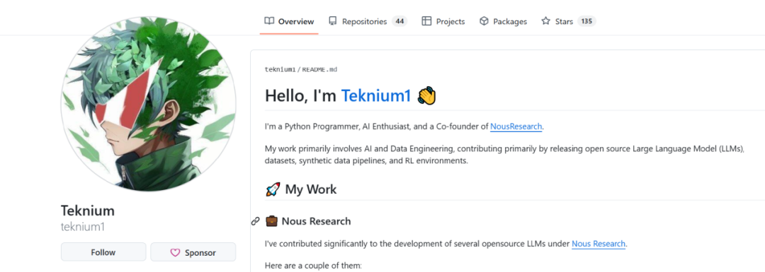The height and width of the screenshot is (272, 765).
Task: Open the Overview tab
Action: [289, 21]
